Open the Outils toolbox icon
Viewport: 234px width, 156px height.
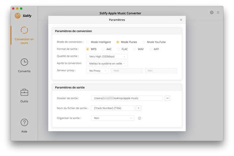point(24,92)
